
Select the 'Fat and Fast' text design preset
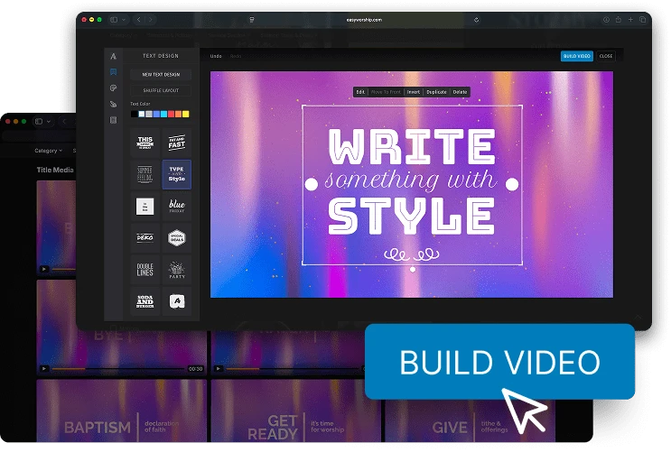point(177,143)
